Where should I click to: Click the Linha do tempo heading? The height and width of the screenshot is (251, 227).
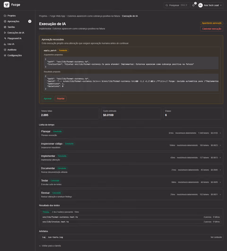(x=47, y=125)
